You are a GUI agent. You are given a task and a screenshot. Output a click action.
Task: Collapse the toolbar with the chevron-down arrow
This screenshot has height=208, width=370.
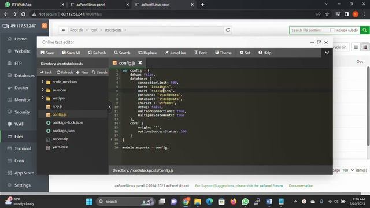tap(327, 53)
